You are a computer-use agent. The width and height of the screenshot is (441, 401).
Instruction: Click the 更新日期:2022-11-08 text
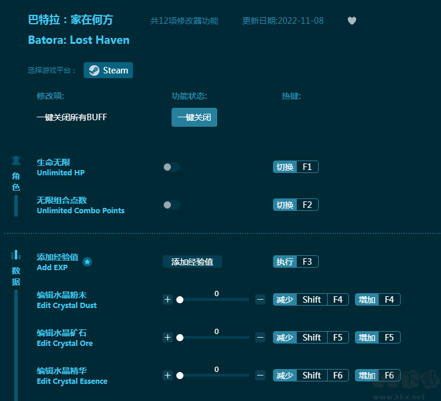(x=283, y=21)
